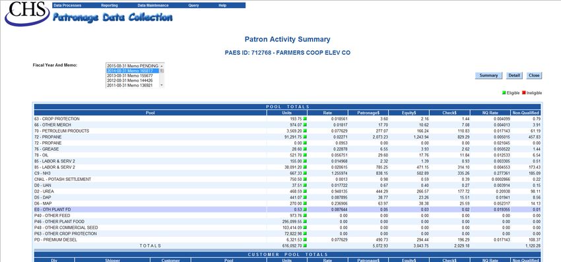The width and height of the screenshot is (561, 262).
Task: Click green eligible icon in 91,291.75 Propane row
Action: pos(305,137)
